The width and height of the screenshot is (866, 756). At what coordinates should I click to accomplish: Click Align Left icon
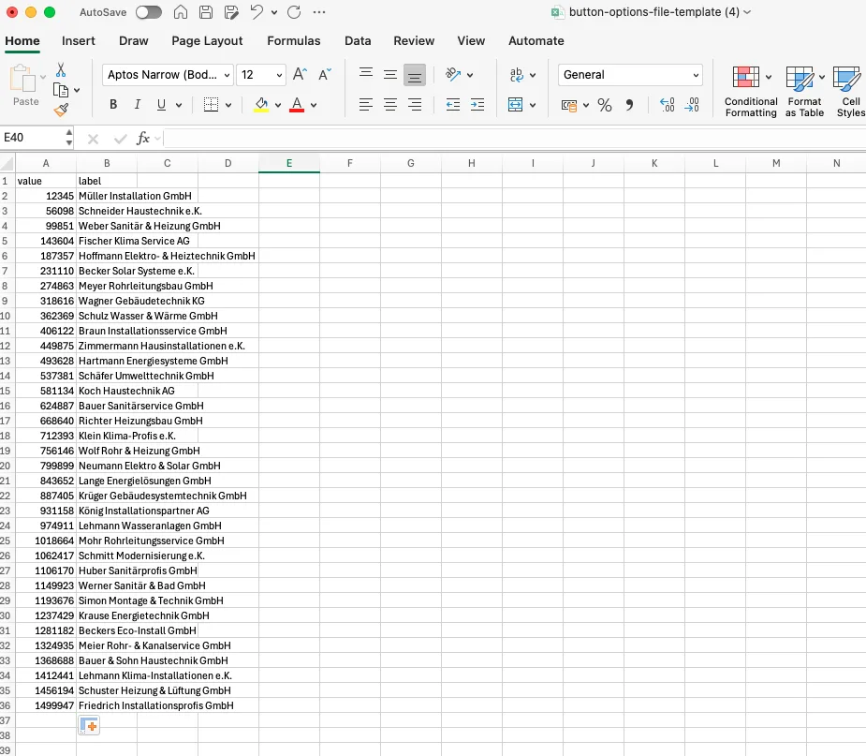(x=366, y=104)
